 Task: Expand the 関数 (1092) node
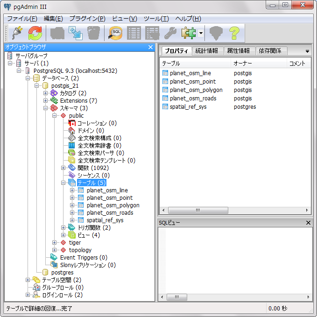click(63, 168)
